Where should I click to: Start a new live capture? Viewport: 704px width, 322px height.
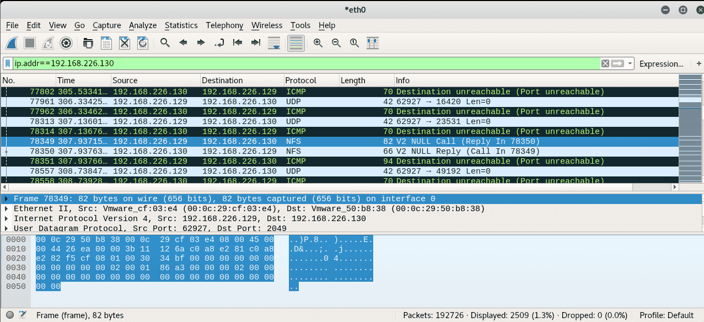click(12, 43)
